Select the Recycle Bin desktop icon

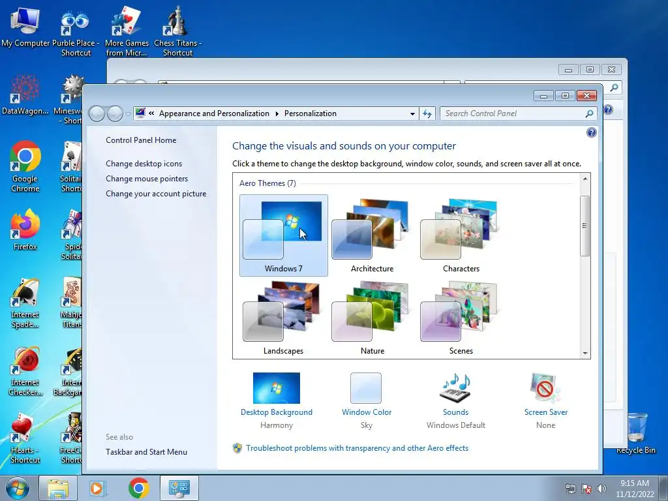coord(636,433)
